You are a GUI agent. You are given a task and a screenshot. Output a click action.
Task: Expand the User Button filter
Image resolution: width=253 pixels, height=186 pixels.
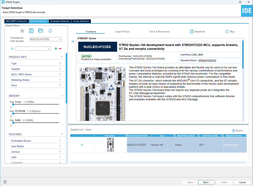(60, 146)
